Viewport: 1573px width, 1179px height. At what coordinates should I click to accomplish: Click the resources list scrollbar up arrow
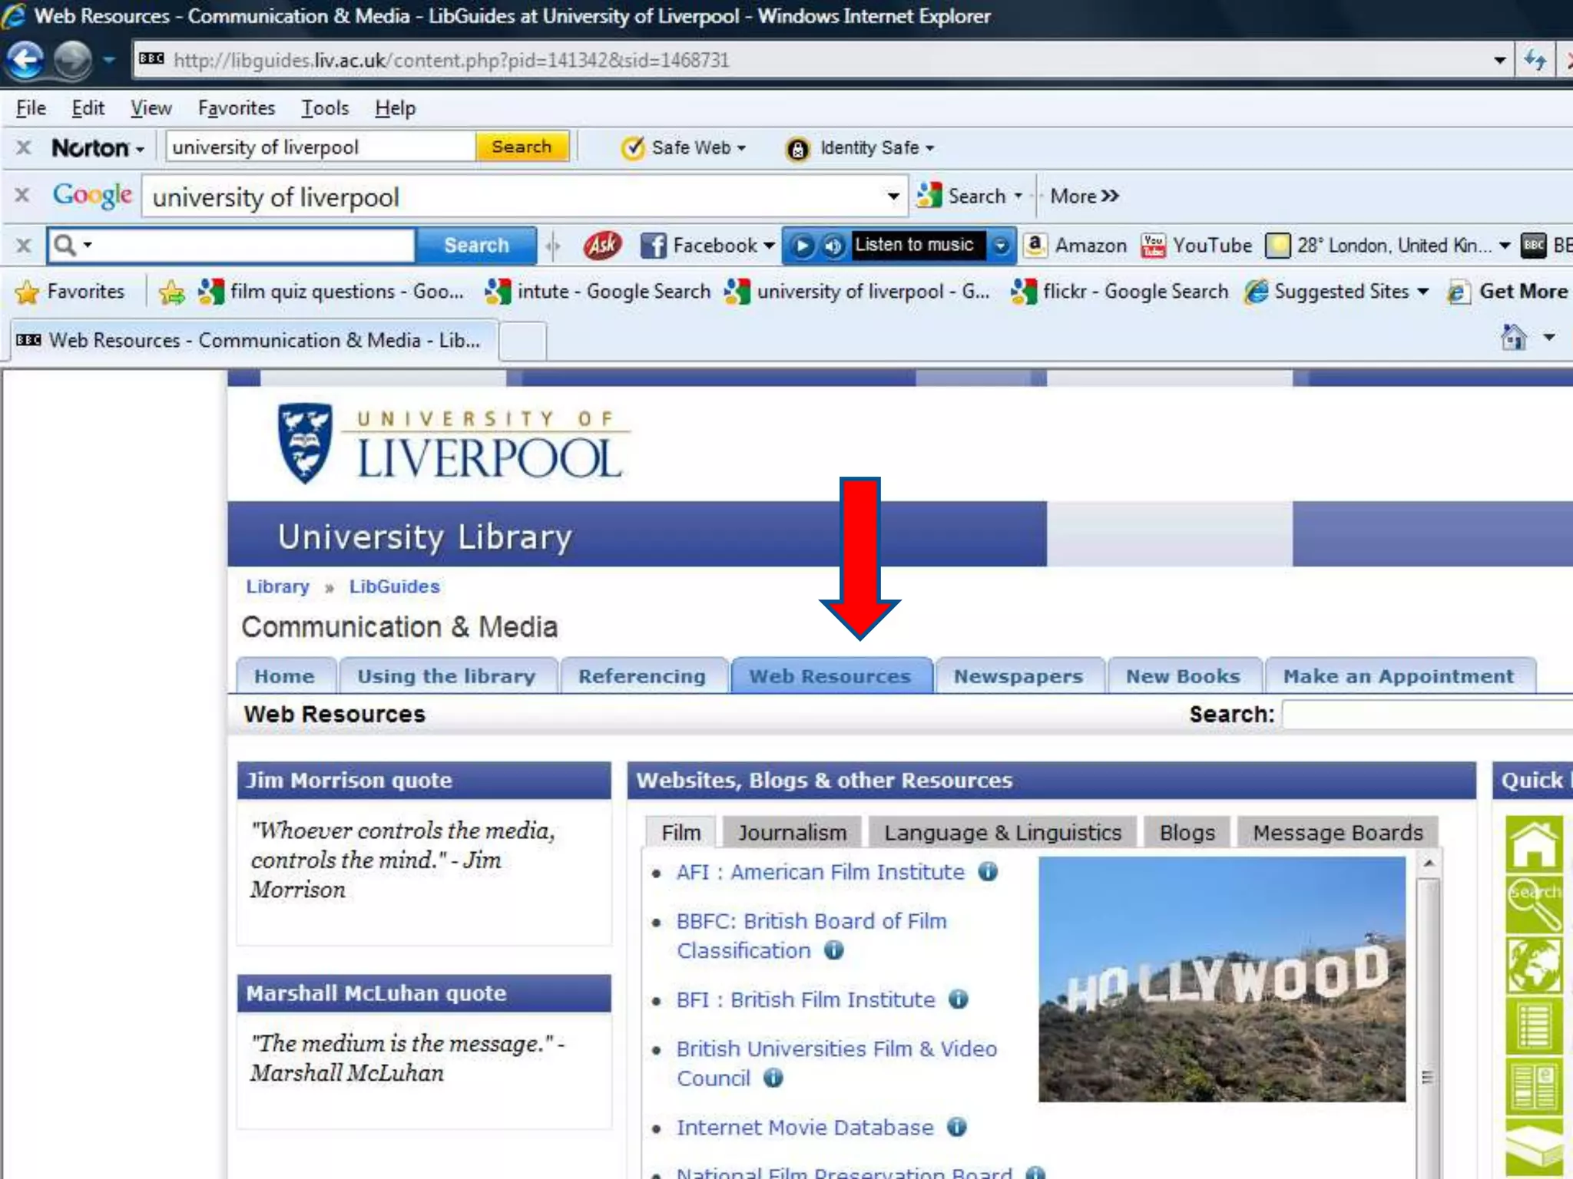pyautogui.click(x=1429, y=864)
